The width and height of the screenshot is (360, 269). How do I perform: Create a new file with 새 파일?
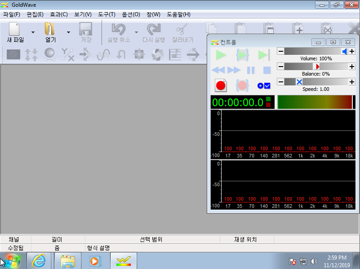(x=15, y=32)
